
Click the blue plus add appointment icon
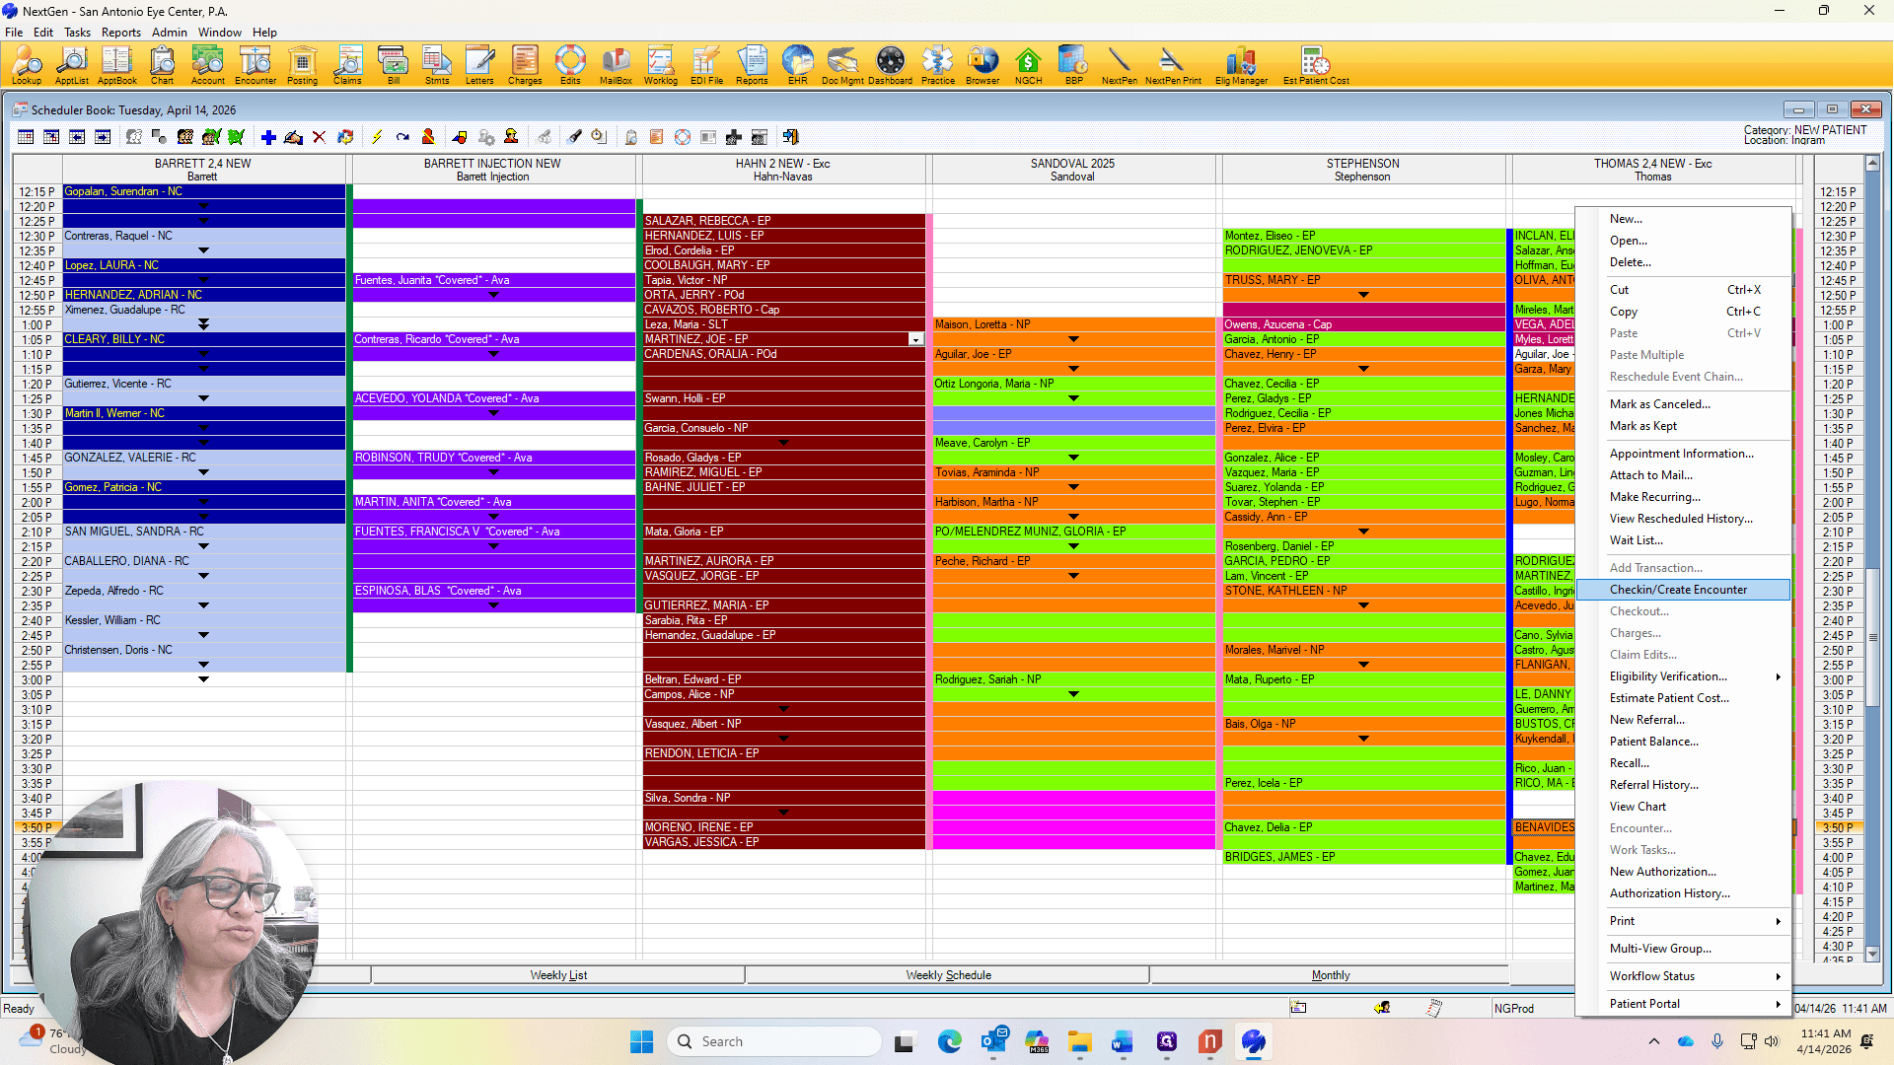268,137
